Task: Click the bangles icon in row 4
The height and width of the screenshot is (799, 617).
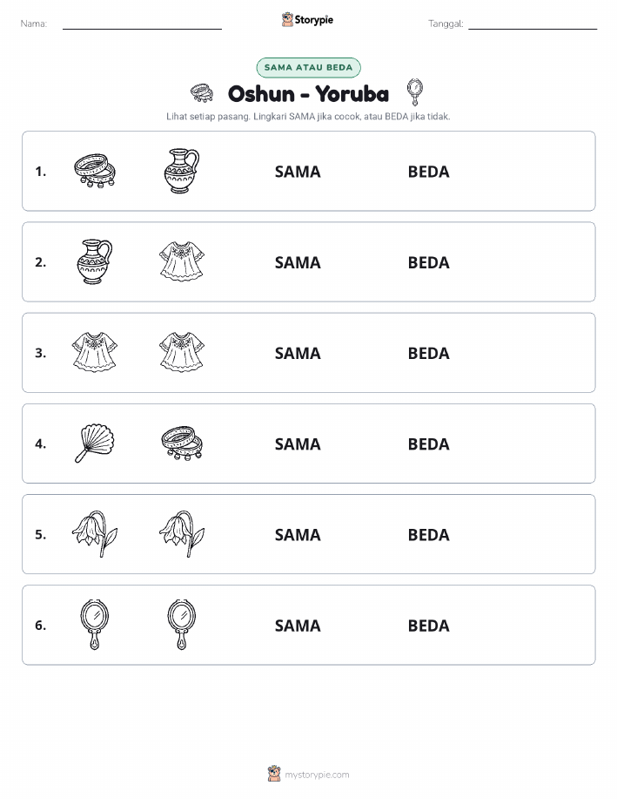Action: click(x=182, y=444)
